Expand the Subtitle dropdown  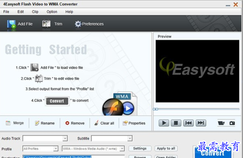pos(130,138)
